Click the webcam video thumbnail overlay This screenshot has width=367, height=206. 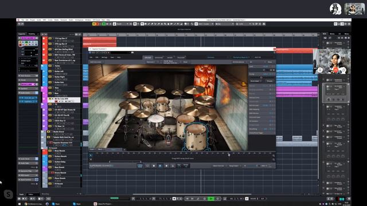(x=331, y=62)
